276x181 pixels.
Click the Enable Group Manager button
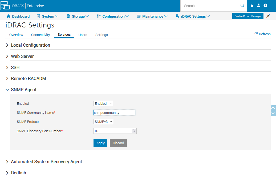tap(248, 16)
